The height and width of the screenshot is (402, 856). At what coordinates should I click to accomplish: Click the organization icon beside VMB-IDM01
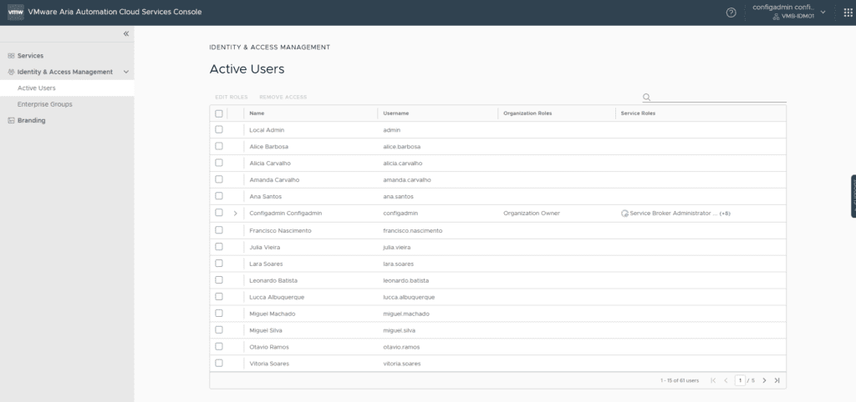[776, 17]
